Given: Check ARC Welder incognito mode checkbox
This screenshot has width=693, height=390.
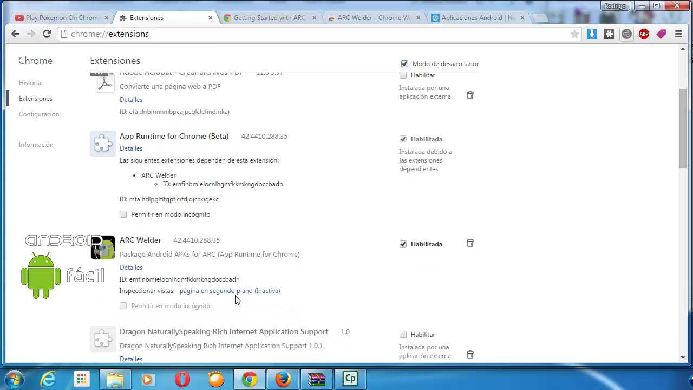Looking at the screenshot, I should pos(123,305).
